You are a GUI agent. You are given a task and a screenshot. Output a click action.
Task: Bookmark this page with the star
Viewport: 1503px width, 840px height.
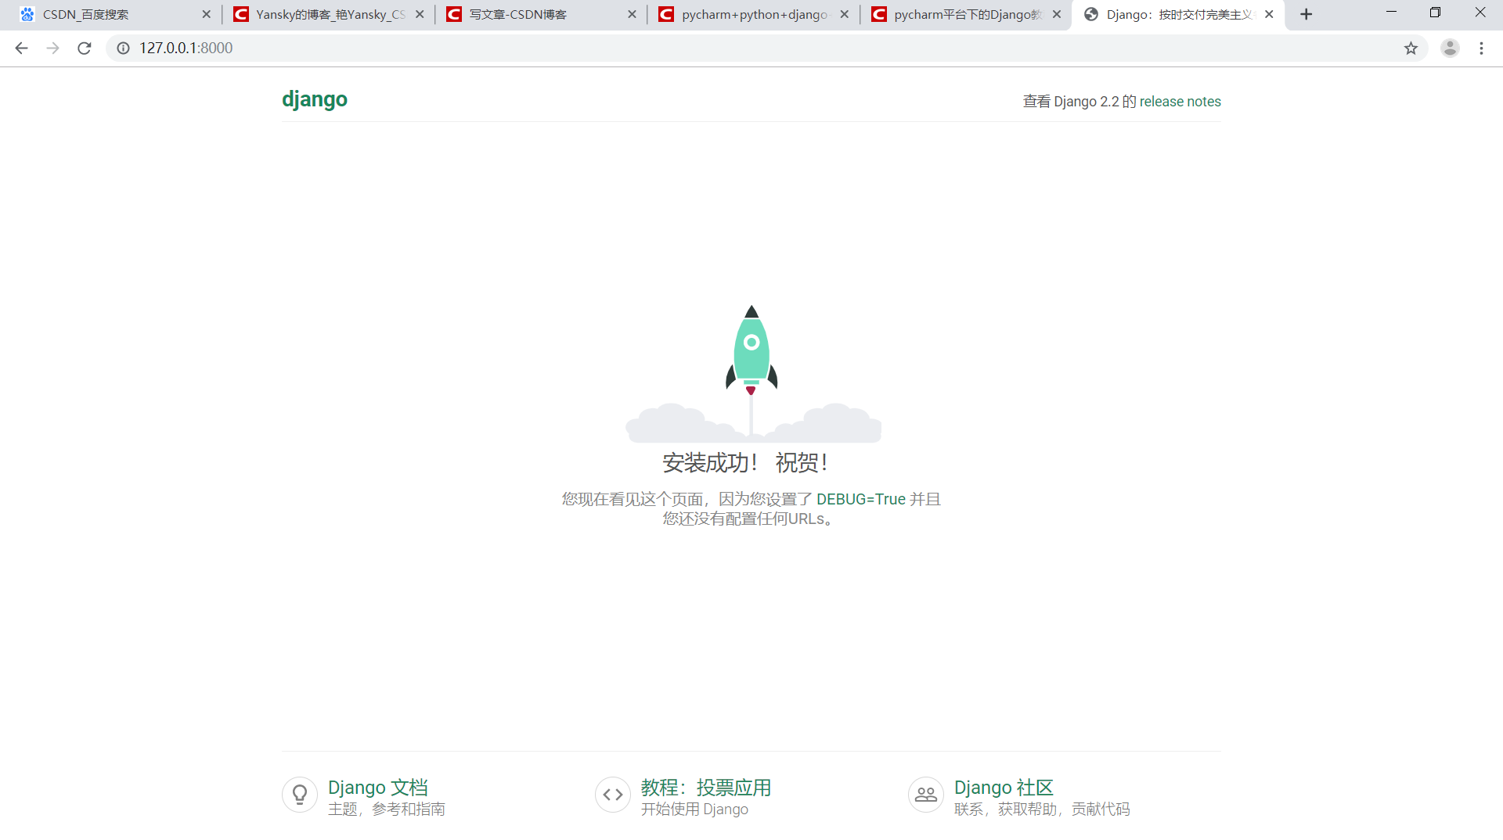[x=1411, y=48]
